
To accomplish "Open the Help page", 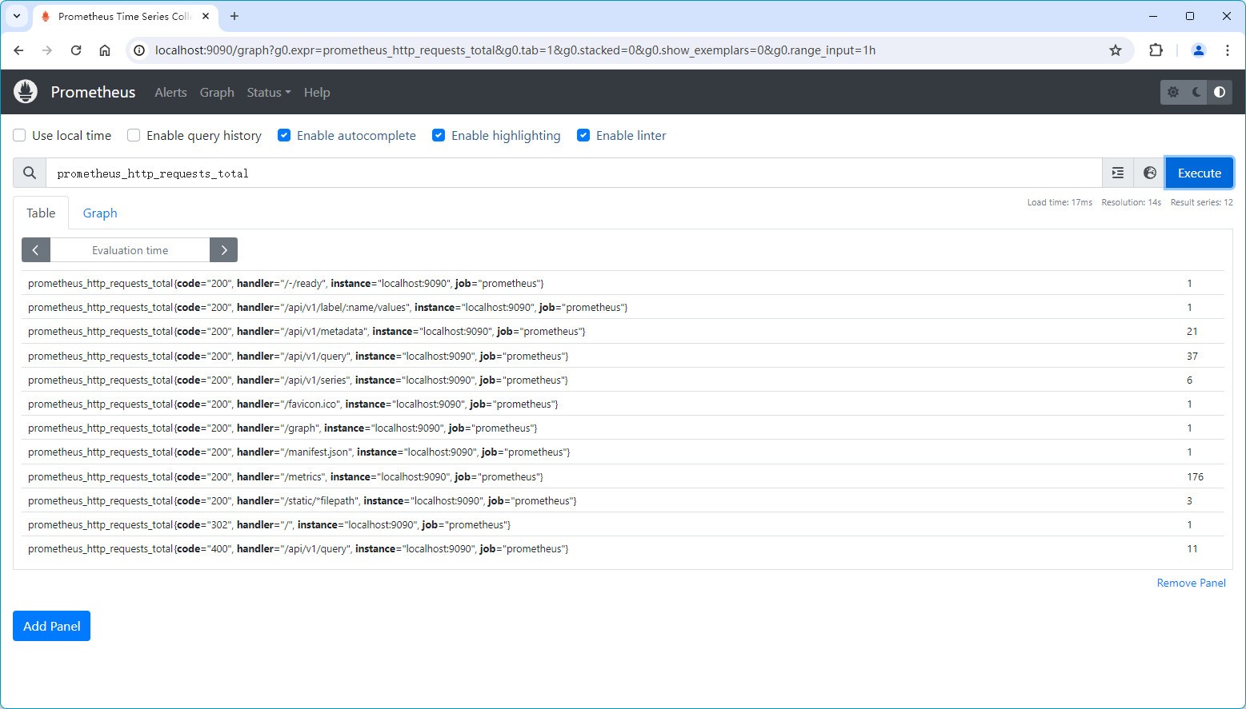I will (317, 92).
